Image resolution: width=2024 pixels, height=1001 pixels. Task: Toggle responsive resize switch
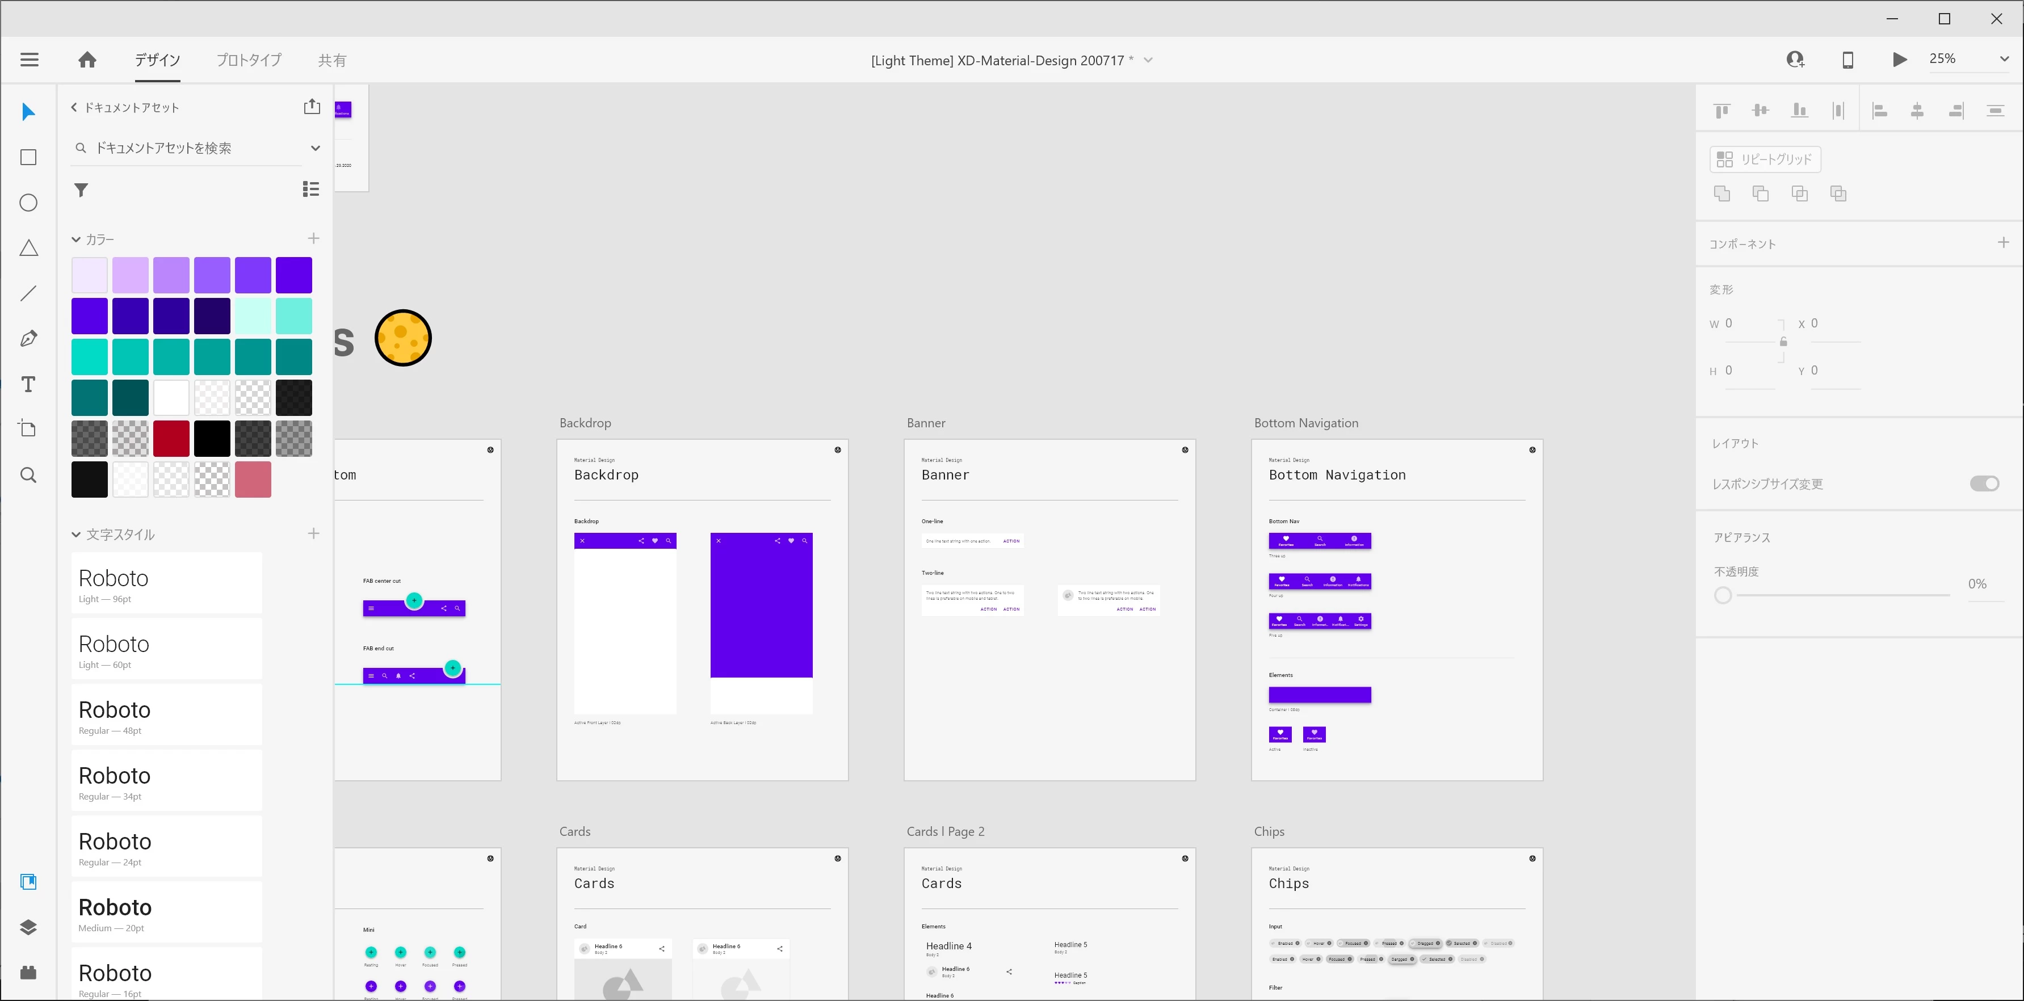coord(1984,483)
